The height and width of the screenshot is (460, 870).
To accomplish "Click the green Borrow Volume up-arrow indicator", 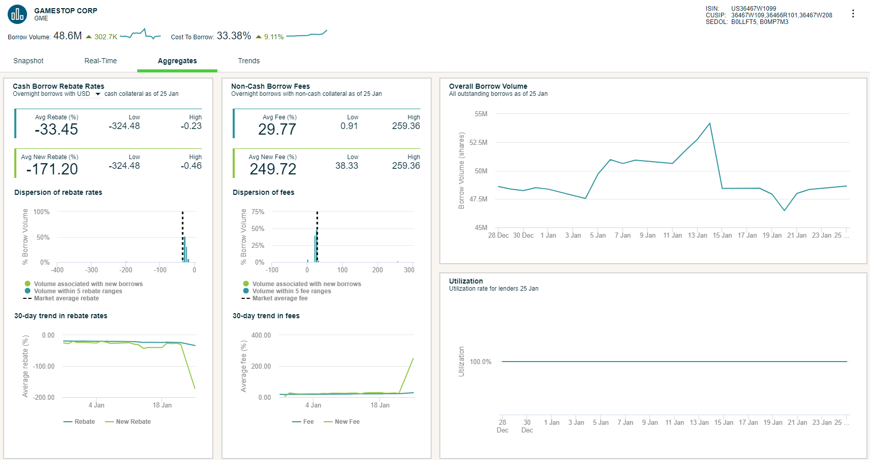I will coord(89,37).
